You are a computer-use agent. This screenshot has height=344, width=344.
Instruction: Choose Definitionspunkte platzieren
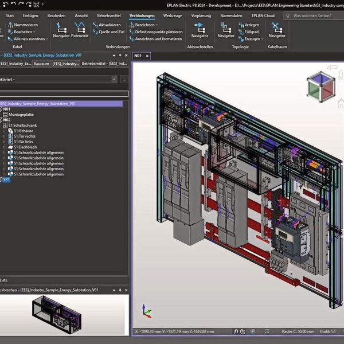point(156,32)
